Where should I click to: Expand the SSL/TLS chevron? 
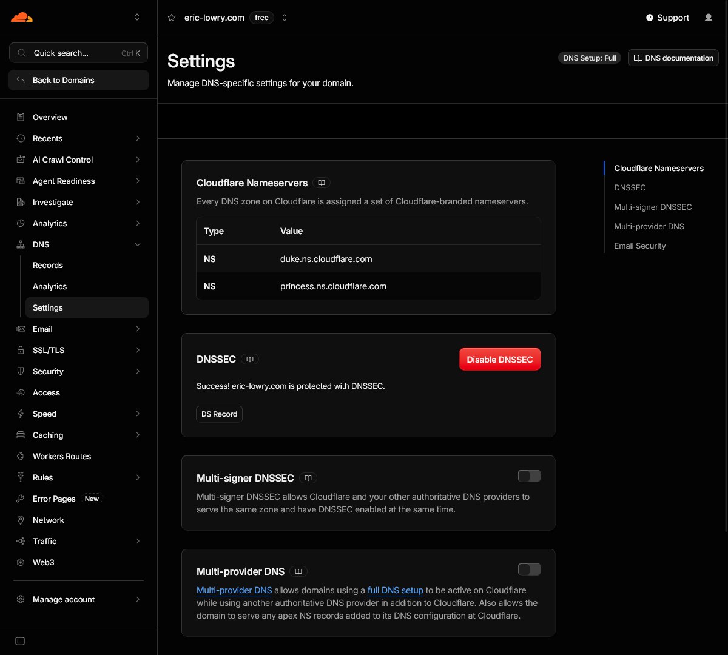[x=138, y=350]
